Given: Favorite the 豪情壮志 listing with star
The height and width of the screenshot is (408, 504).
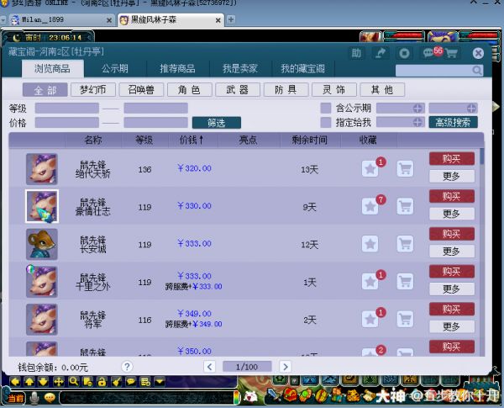Looking at the screenshot, I should (x=370, y=206).
